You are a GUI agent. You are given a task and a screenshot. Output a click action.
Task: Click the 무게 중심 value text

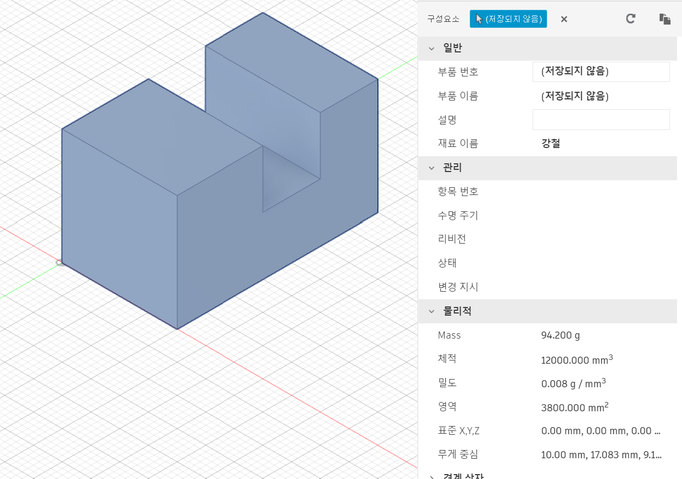(x=601, y=455)
